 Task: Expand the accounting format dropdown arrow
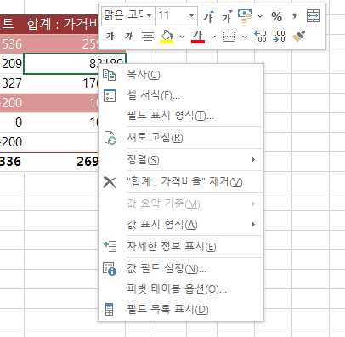point(260,16)
